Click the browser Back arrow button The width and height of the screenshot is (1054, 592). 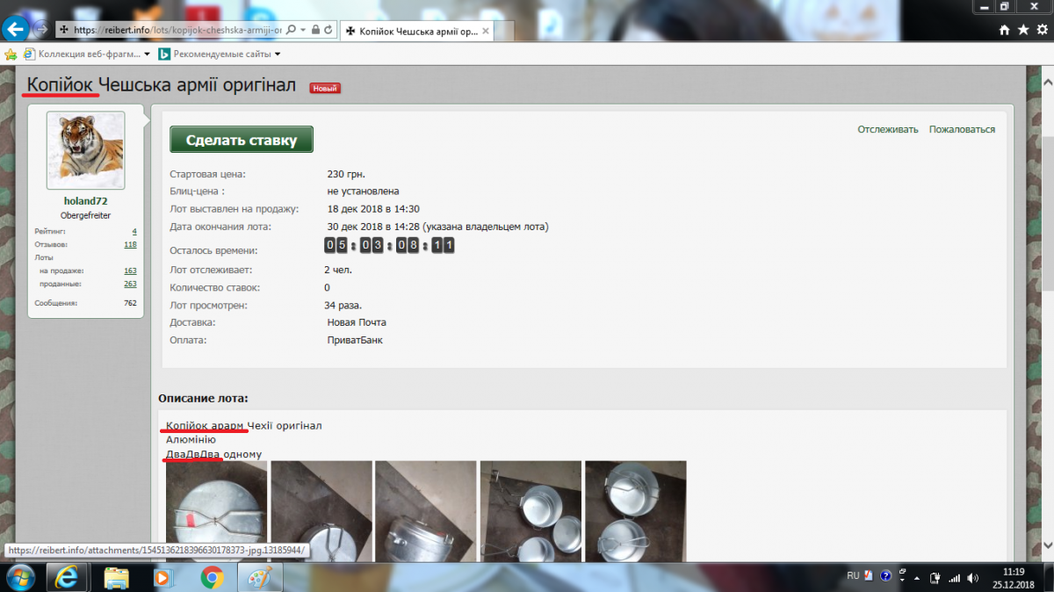tap(15, 29)
